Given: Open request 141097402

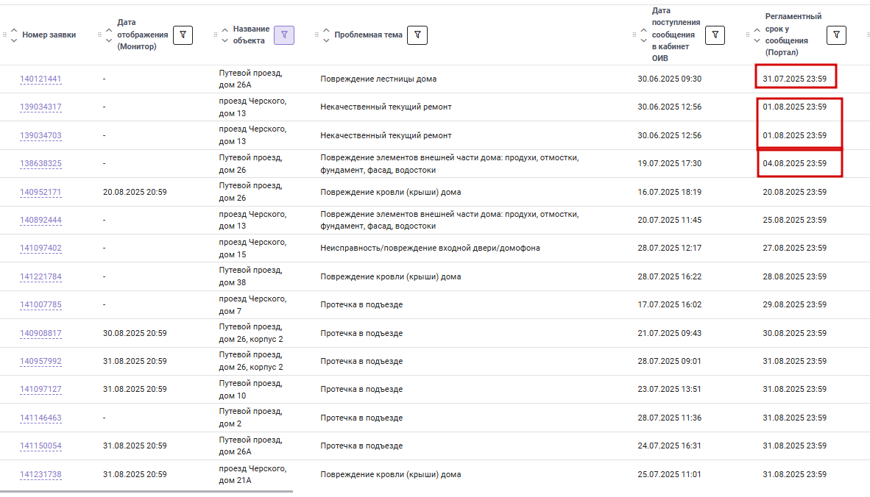Looking at the screenshot, I should coord(40,248).
